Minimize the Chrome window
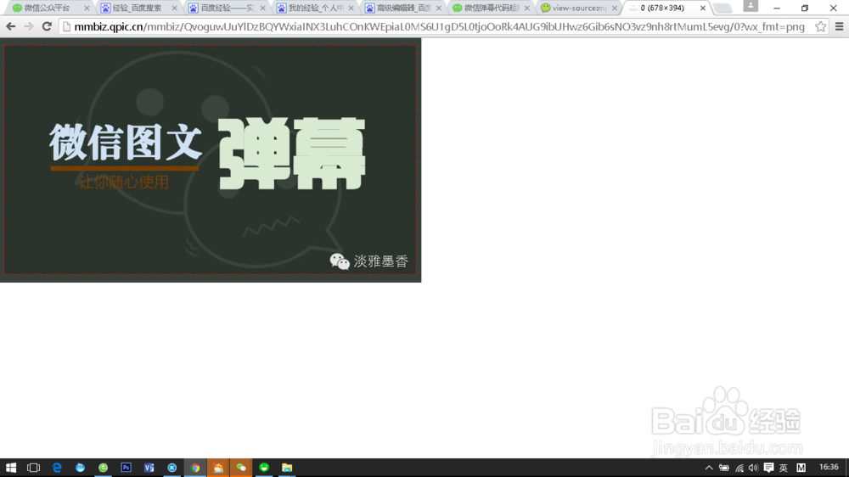 pyautogui.click(x=777, y=8)
